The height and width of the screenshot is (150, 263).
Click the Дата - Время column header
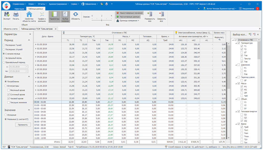click(x=48, y=36)
